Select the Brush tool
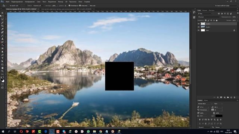 pos(2,36)
